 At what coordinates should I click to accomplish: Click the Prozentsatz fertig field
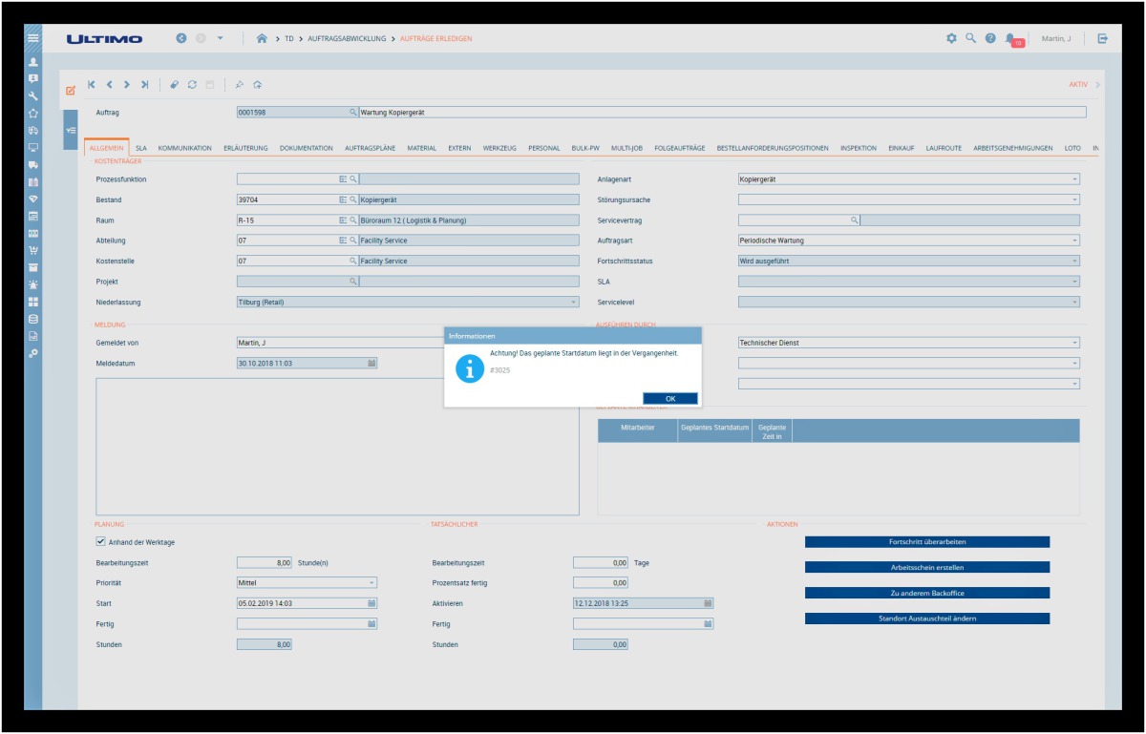(601, 582)
